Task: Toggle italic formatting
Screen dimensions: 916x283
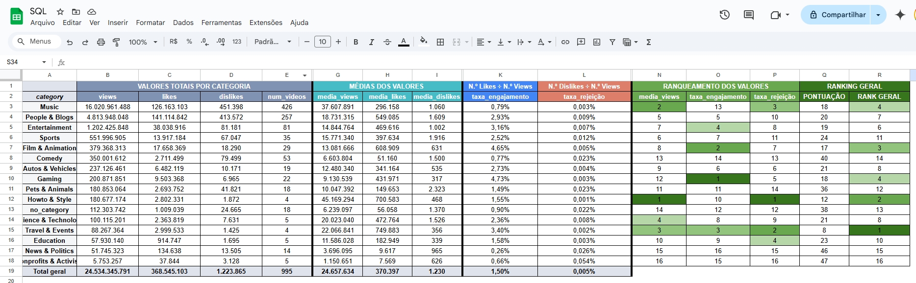Action: 372,42
